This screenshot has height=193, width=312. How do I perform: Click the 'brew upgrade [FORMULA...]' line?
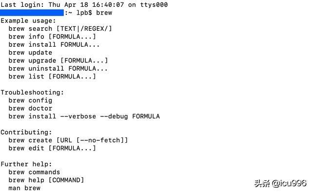[58, 60]
